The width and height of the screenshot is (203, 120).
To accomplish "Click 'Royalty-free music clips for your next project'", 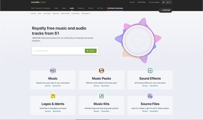I will coord(53,83).
